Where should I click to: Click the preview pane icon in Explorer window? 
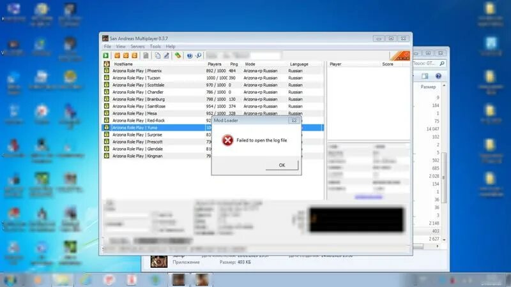coord(425,76)
